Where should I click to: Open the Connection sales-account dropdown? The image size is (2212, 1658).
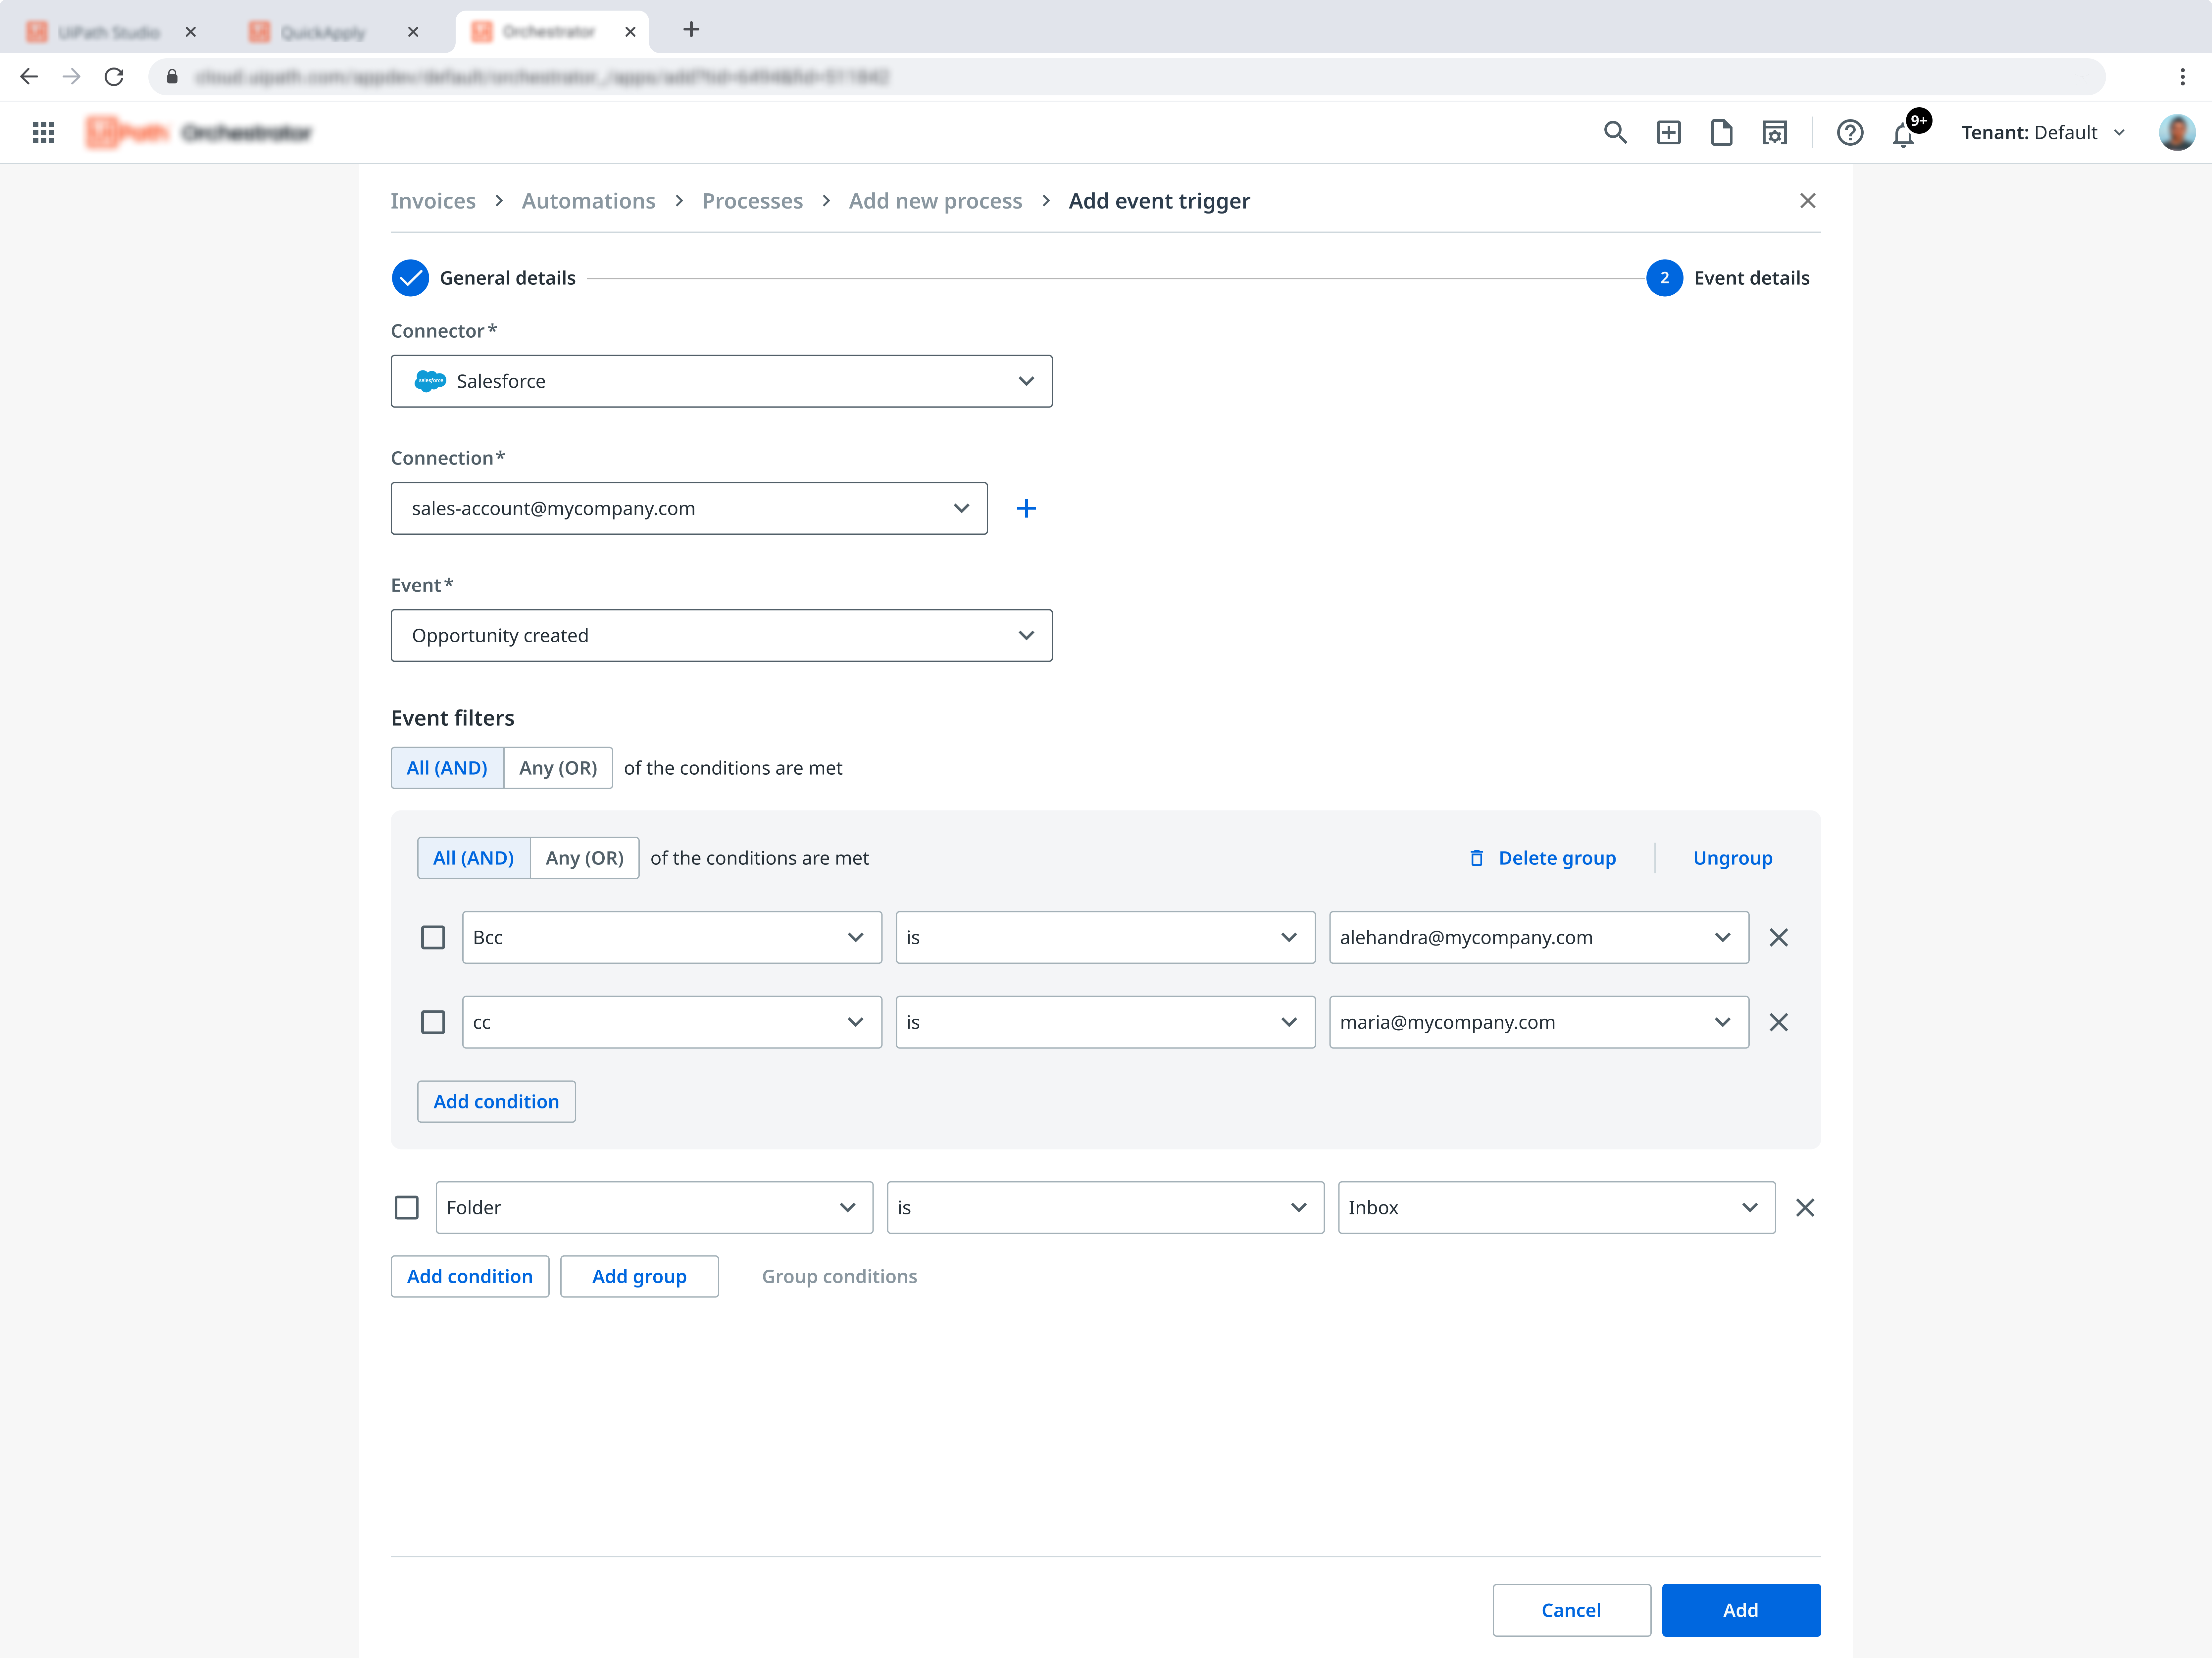(x=689, y=508)
